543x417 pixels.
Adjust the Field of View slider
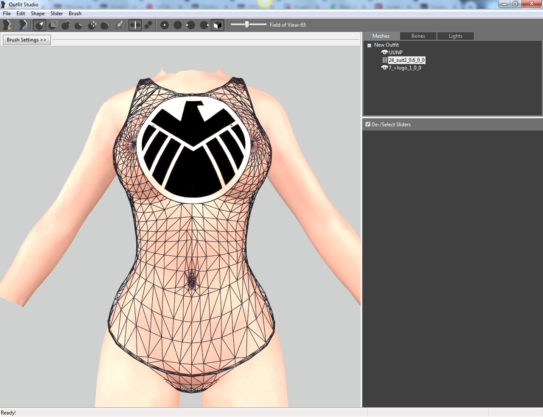click(249, 25)
